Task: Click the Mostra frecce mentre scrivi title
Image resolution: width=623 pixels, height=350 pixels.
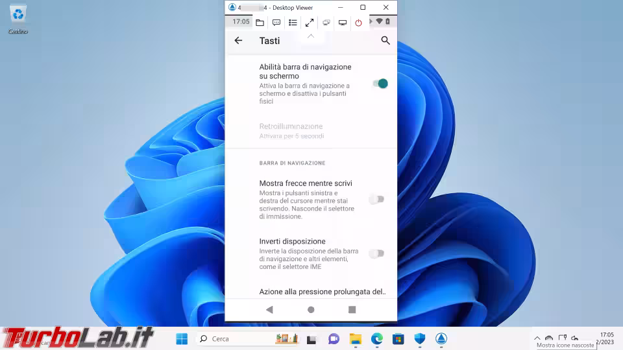Action: (306, 183)
